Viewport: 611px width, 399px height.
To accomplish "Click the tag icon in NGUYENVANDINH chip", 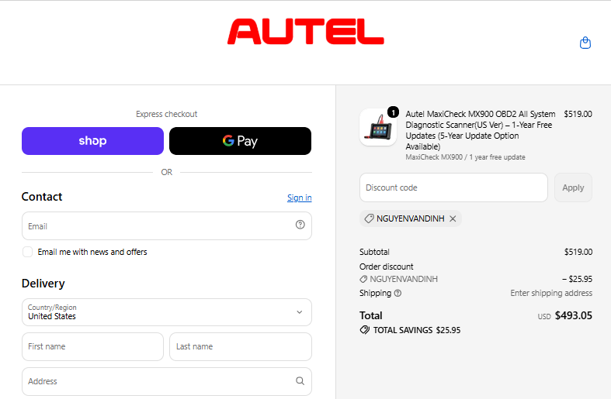I will pos(369,218).
